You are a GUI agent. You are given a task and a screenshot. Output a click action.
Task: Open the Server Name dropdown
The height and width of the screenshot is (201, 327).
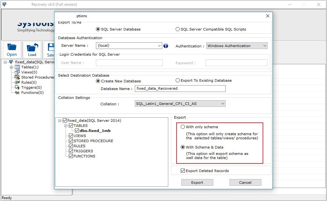click(x=160, y=45)
